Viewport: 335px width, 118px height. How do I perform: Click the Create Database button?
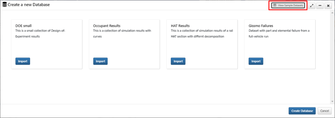click(x=302, y=111)
